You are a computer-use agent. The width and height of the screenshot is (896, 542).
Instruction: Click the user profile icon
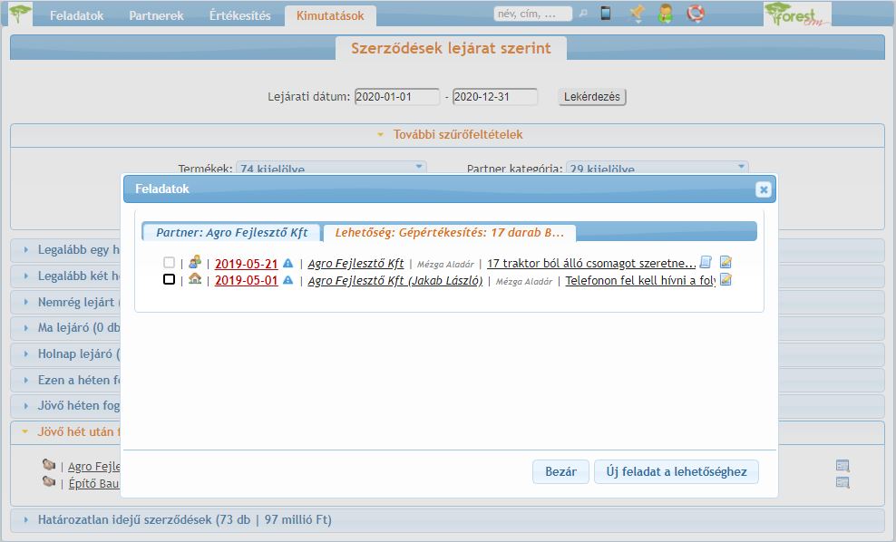point(666,14)
